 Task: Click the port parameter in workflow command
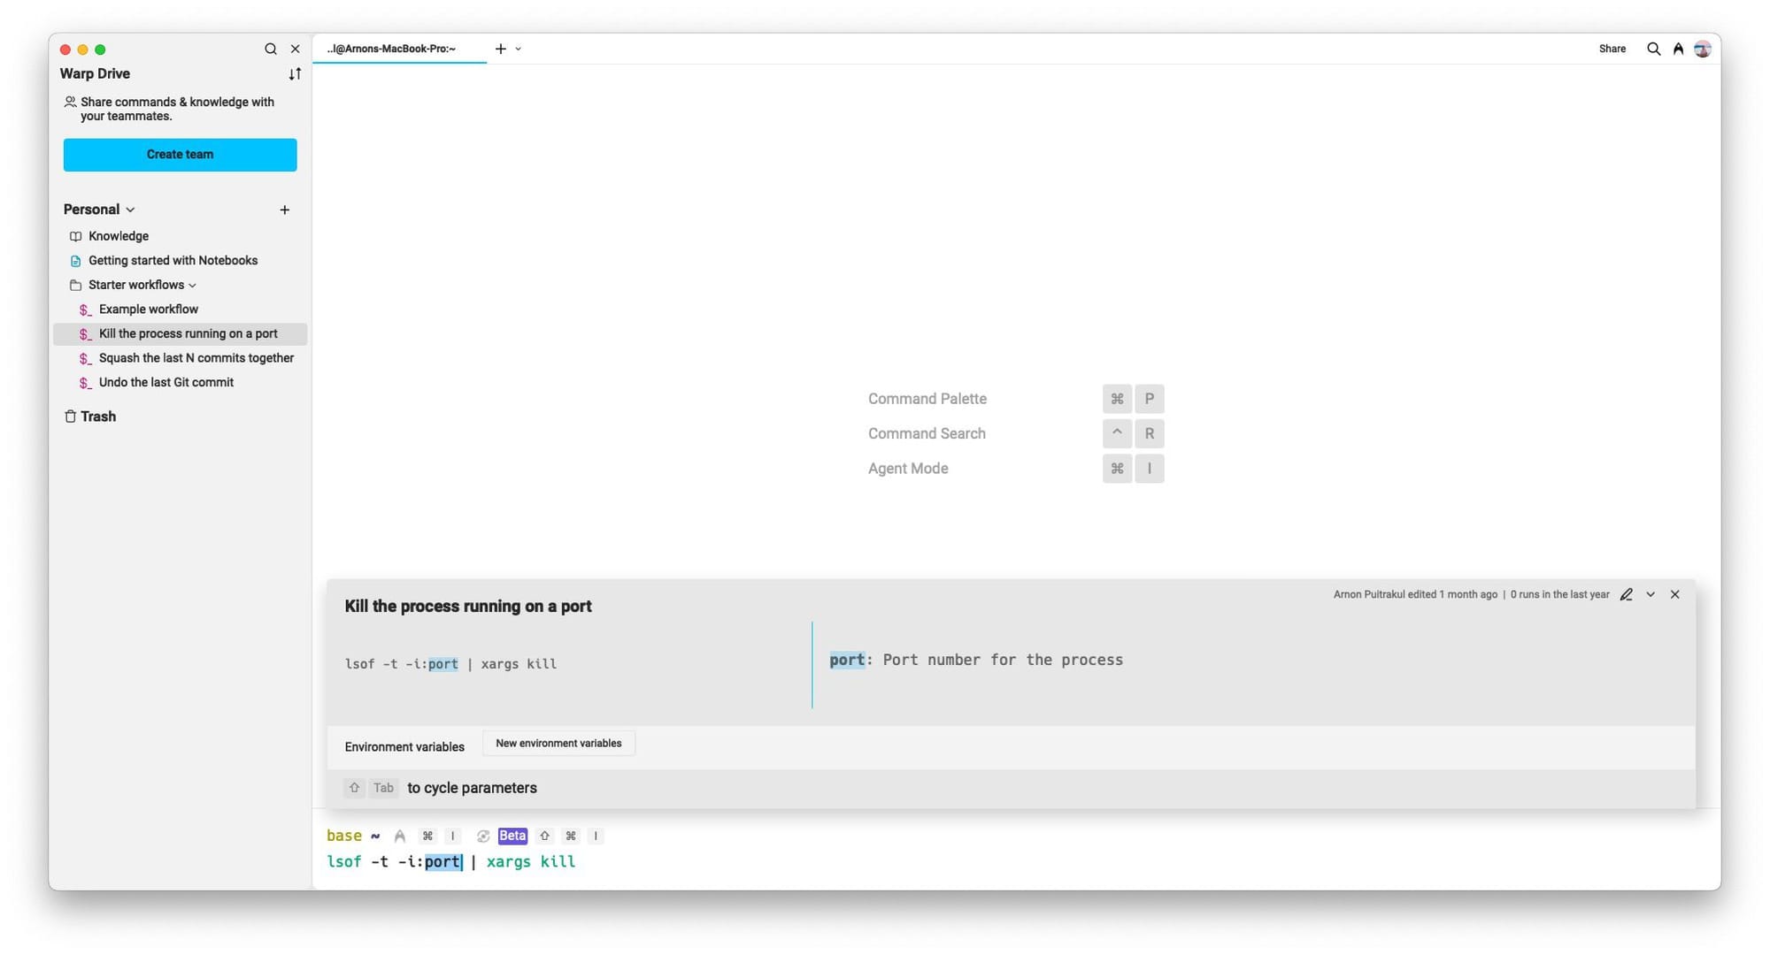click(443, 664)
